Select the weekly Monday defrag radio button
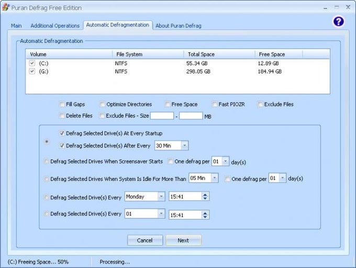Screen dimensions: 356x268 click(46, 197)
